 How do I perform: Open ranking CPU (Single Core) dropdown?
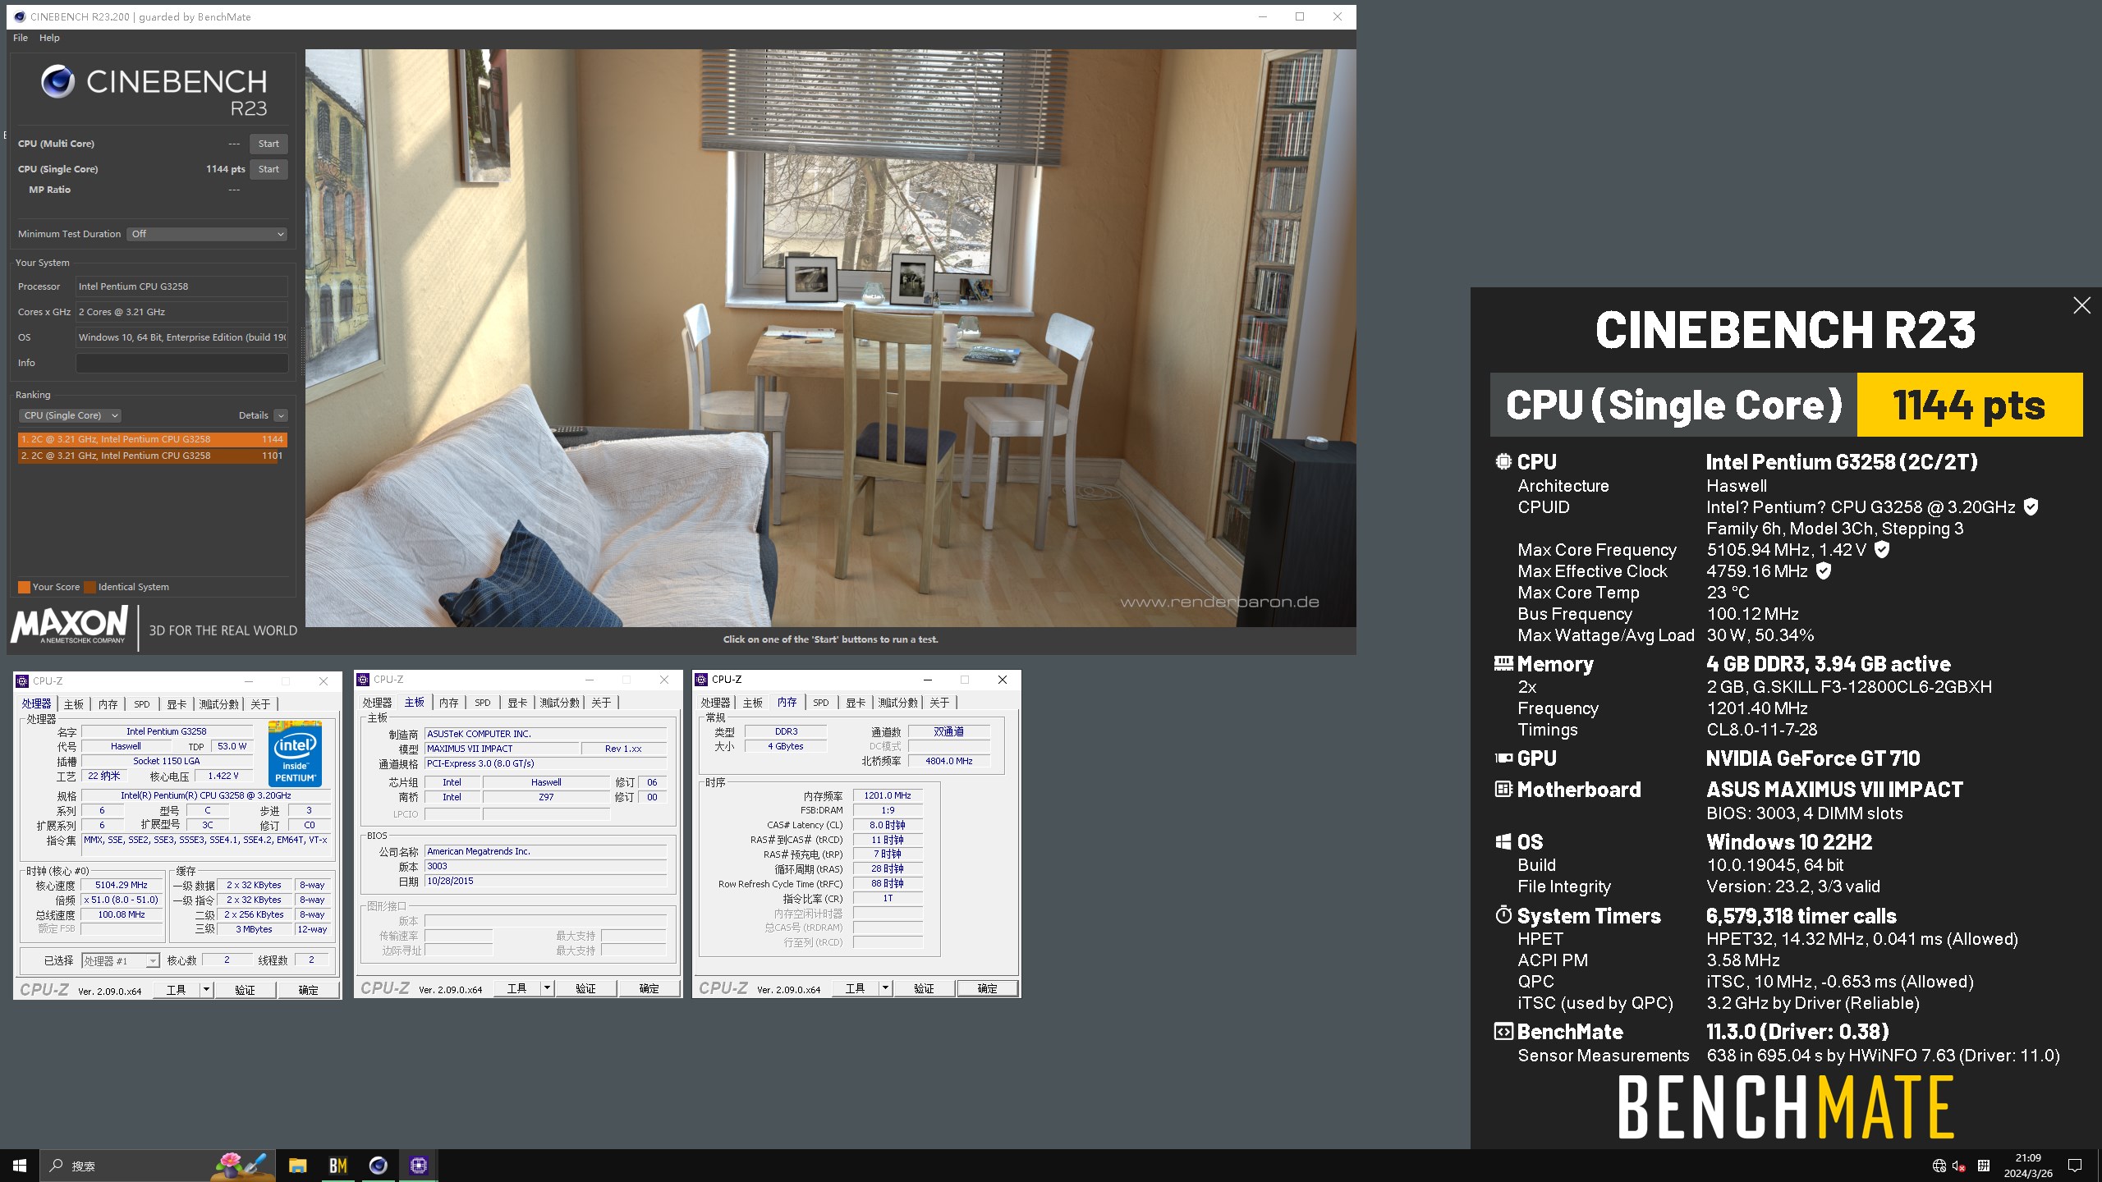click(71, 415)
